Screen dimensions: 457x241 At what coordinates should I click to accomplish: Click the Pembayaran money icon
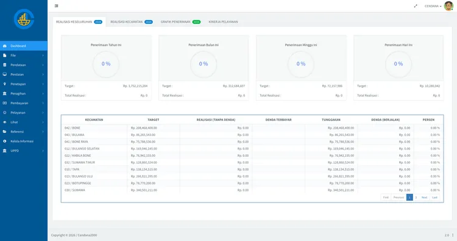pos(5,103)
